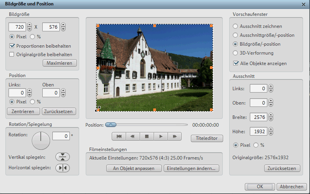Click top-center orange handle of preview image
310x194 pixels.
pos(154,26)
